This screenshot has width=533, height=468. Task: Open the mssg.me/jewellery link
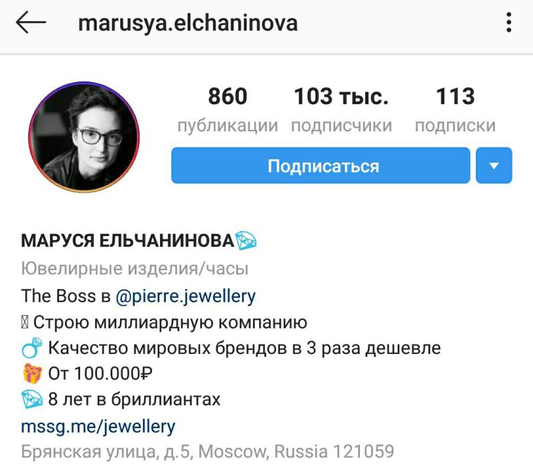click(98, 426)
